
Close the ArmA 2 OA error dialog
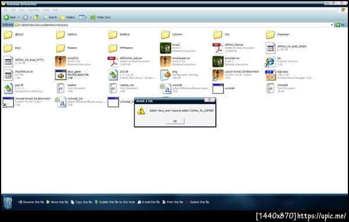pyautogui.click(x=209, y=100)
